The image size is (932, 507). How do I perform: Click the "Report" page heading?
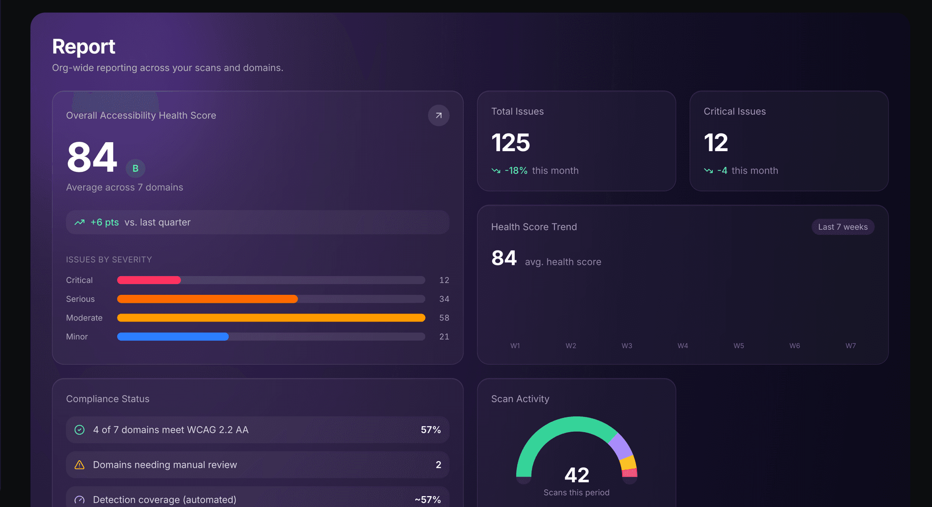[84, 47]
